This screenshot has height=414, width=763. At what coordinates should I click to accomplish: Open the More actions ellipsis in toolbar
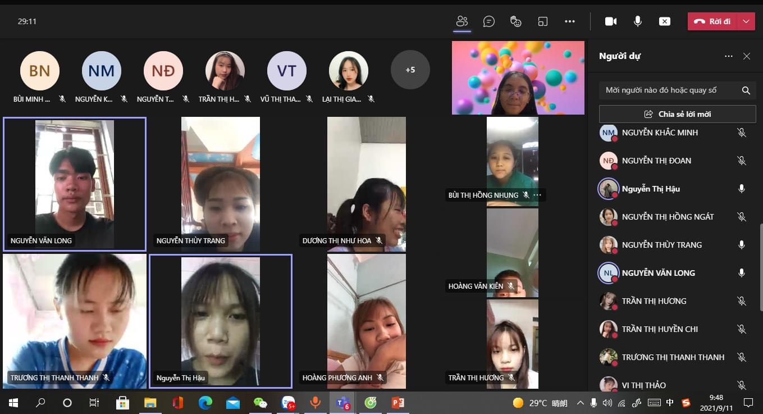[569, 21]
